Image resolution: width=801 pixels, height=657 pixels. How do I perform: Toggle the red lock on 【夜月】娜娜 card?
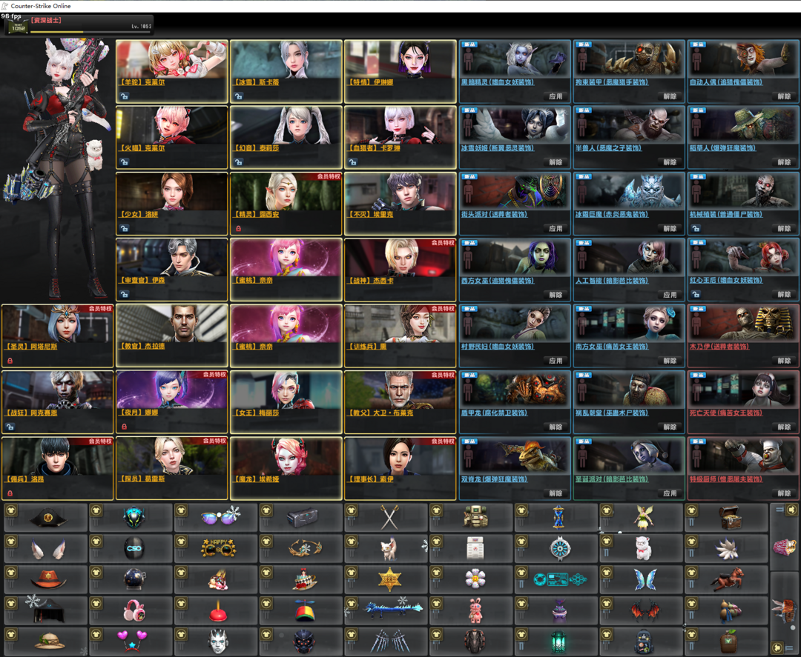(x=124, y=427)
